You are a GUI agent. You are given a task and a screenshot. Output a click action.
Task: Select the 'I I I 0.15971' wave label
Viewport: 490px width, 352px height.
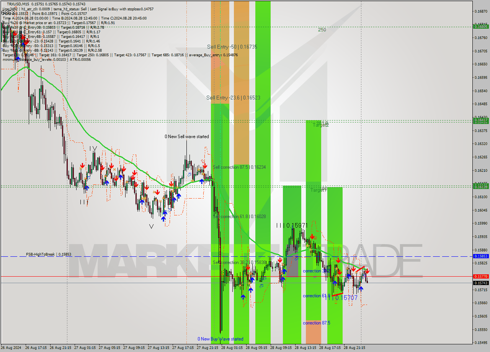coord(292,226)
